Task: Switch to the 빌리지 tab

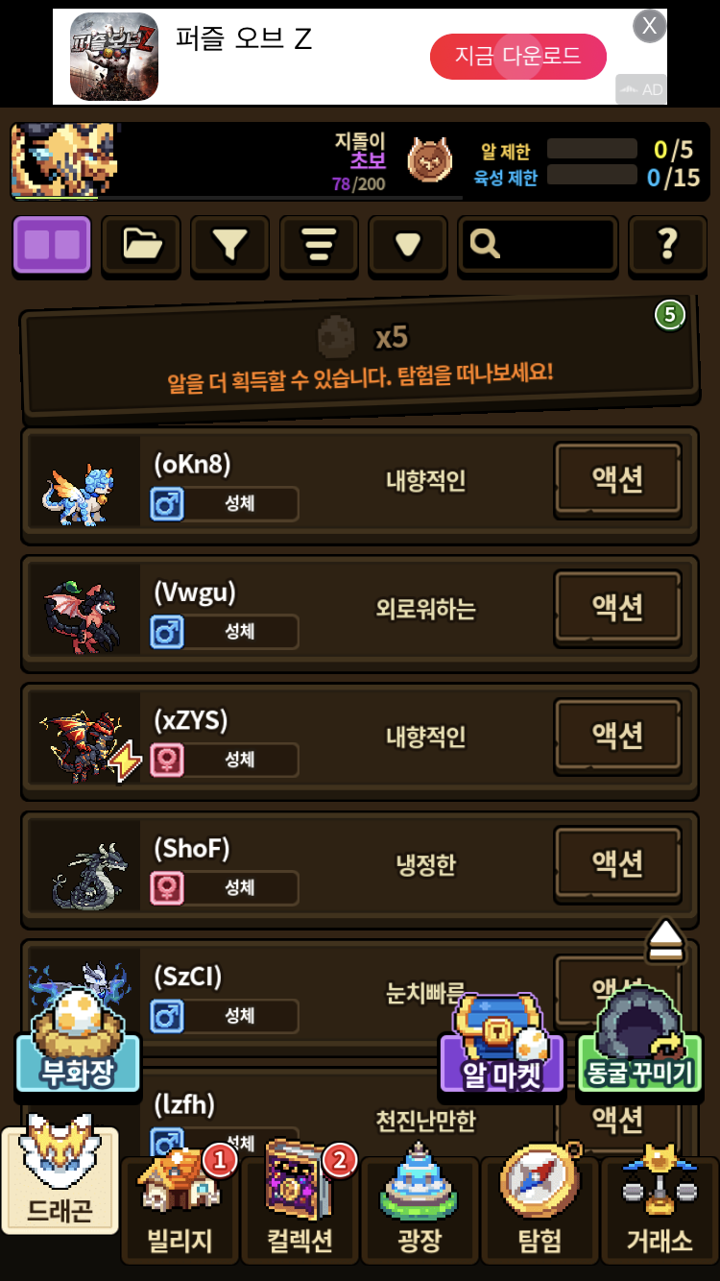Action: coord(180,1210)
